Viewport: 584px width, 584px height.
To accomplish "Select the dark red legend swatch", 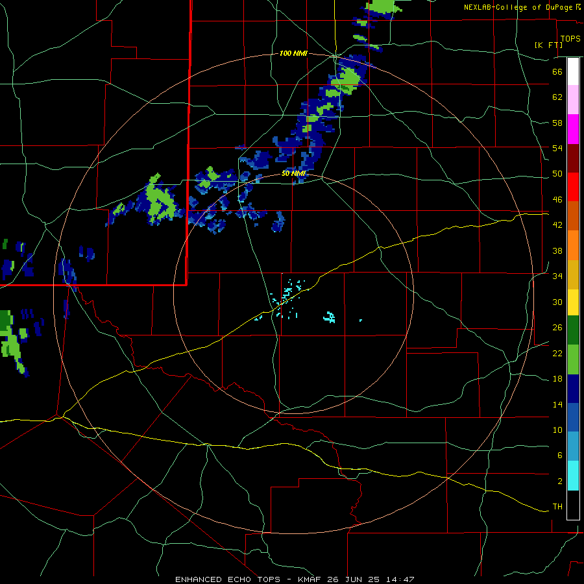I will [x=573, y=158].
